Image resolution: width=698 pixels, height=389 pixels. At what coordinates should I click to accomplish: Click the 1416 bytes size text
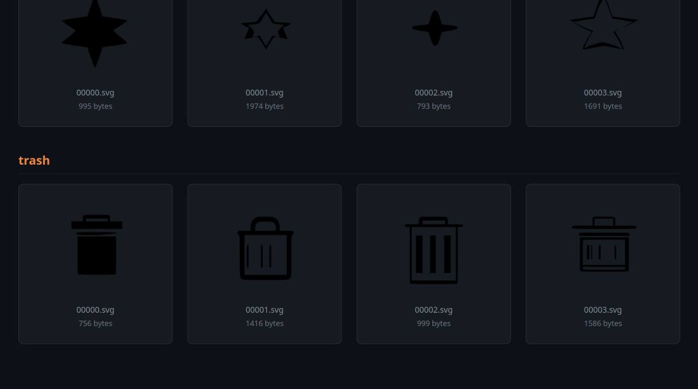point(264,324)
